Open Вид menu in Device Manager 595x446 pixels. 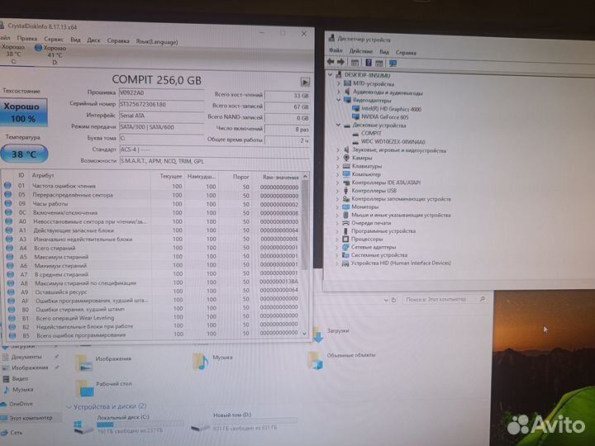pos(384,51)
